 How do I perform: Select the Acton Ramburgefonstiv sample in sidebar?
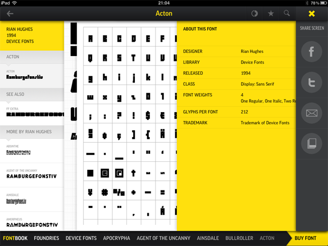point(32,76)
